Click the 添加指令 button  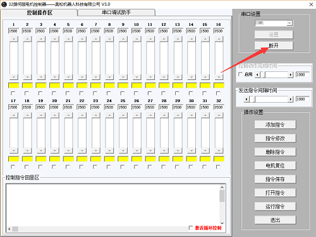coord(275,125)
